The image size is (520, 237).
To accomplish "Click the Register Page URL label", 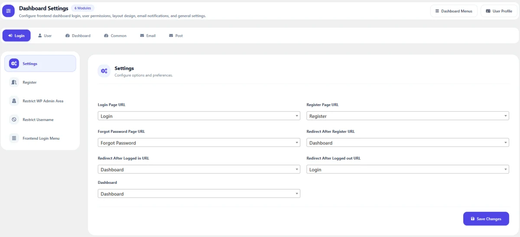I will point(322,105).
